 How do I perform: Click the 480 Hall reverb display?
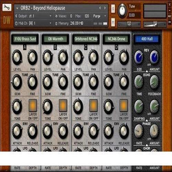click(x=147, y=39)
